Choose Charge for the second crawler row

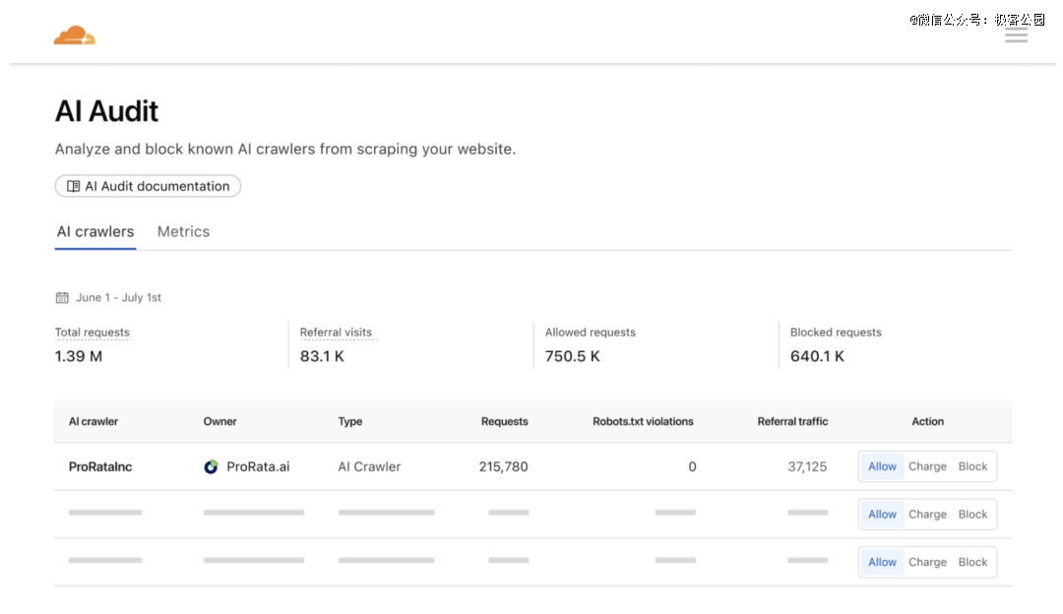coord(927,514)
